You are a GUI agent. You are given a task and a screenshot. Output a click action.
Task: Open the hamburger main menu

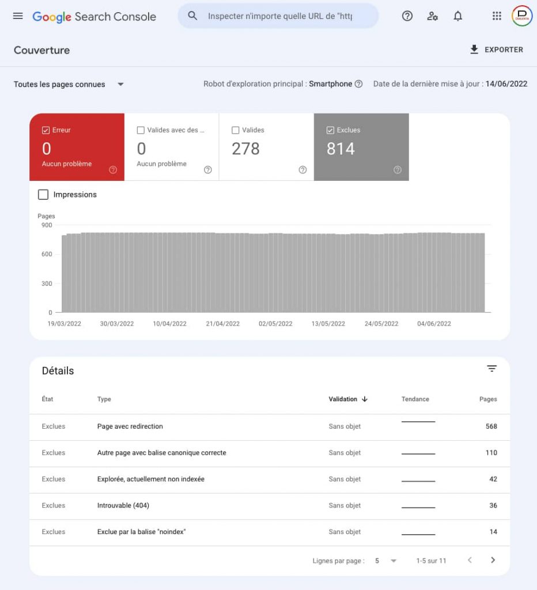pyautogui.click(x=18, y=16)
